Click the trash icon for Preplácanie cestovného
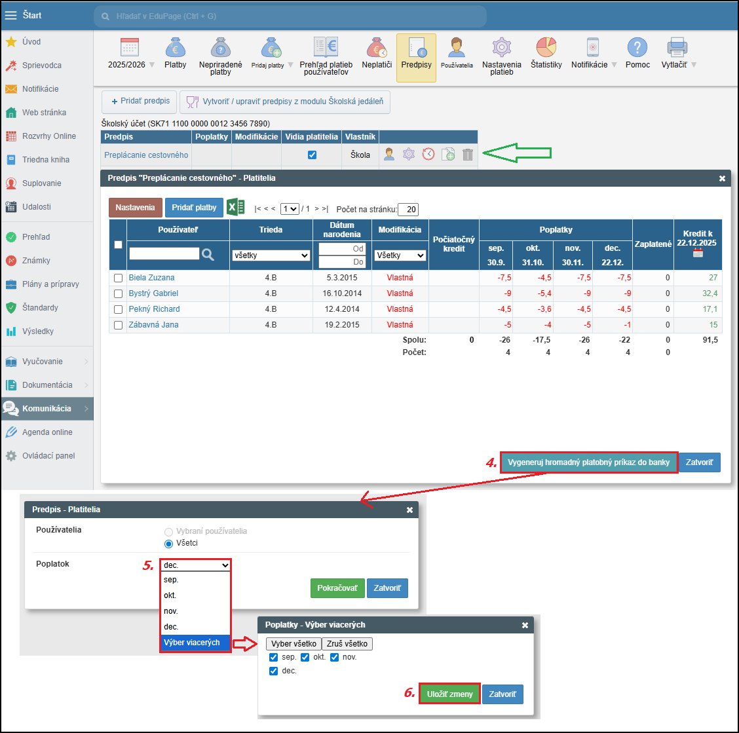The image size is (739, 733). point(468,155)
